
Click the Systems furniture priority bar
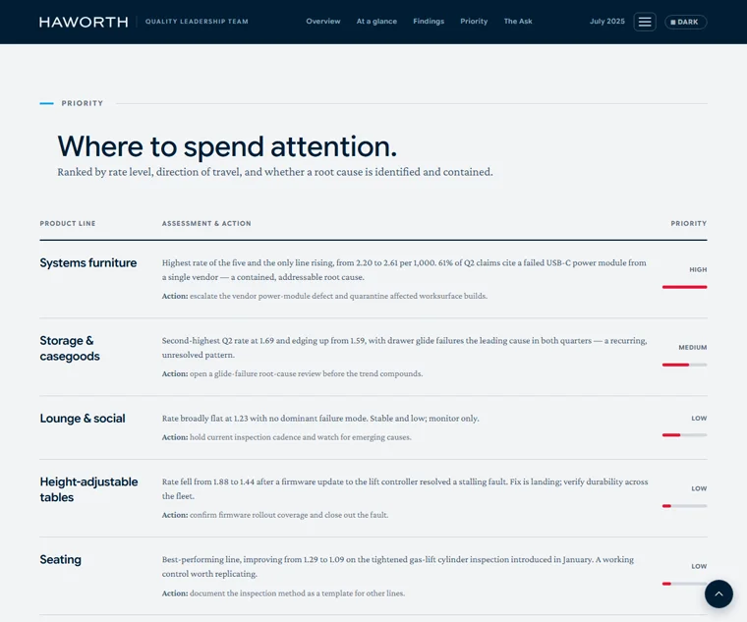pyautogui.click(x=684, y=287)
